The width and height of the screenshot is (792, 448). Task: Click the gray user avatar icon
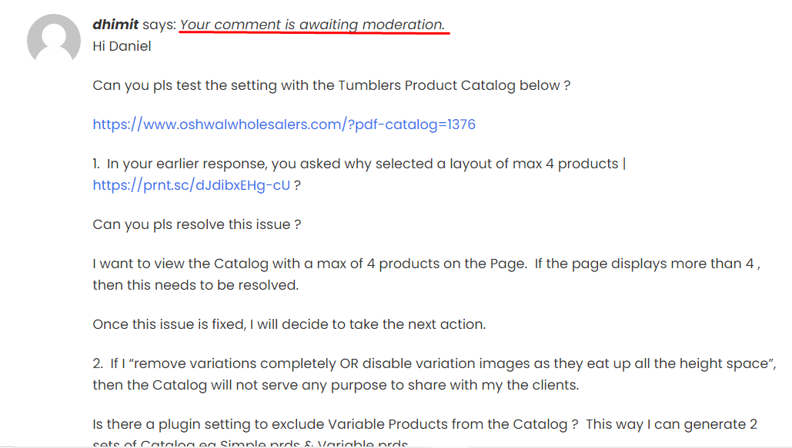pos(54,38)
